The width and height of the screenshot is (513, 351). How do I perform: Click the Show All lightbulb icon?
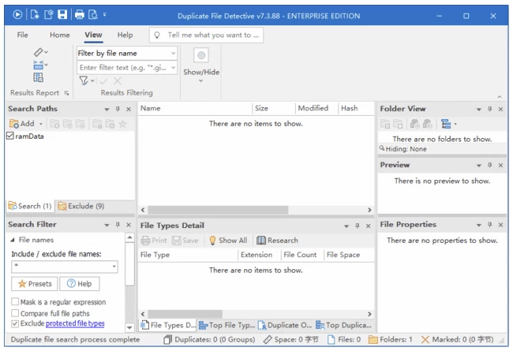coord(212,241)
